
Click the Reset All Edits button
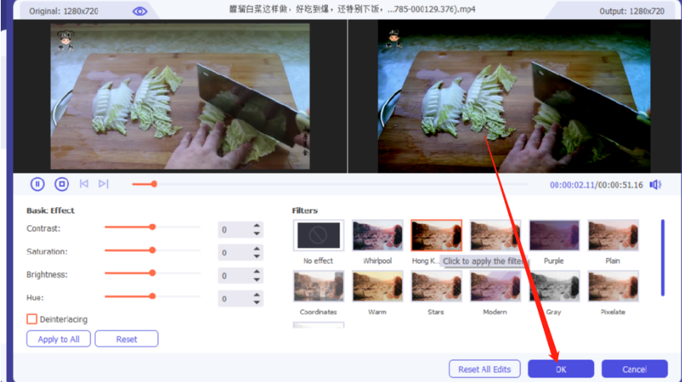point(485,369)
